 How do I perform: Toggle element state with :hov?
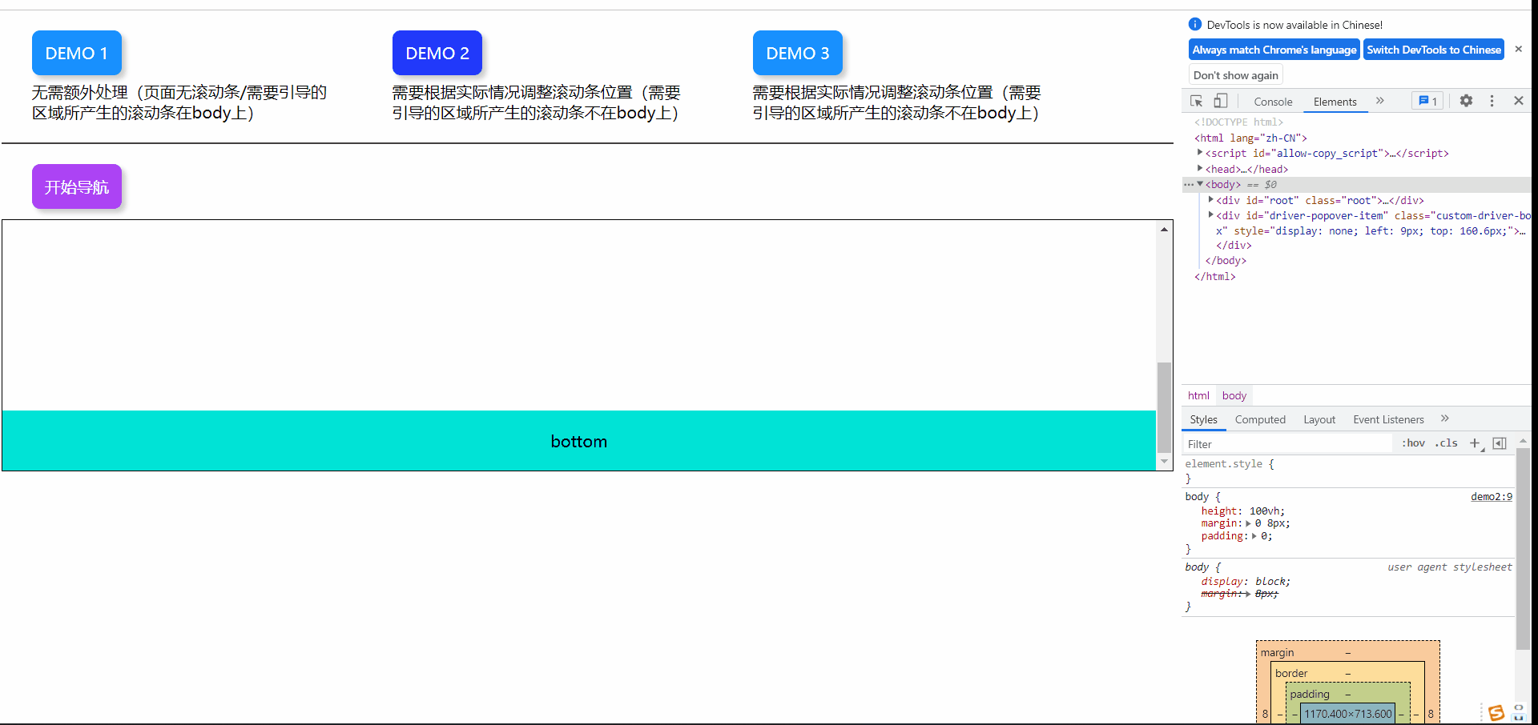(x=1413, y=443)
